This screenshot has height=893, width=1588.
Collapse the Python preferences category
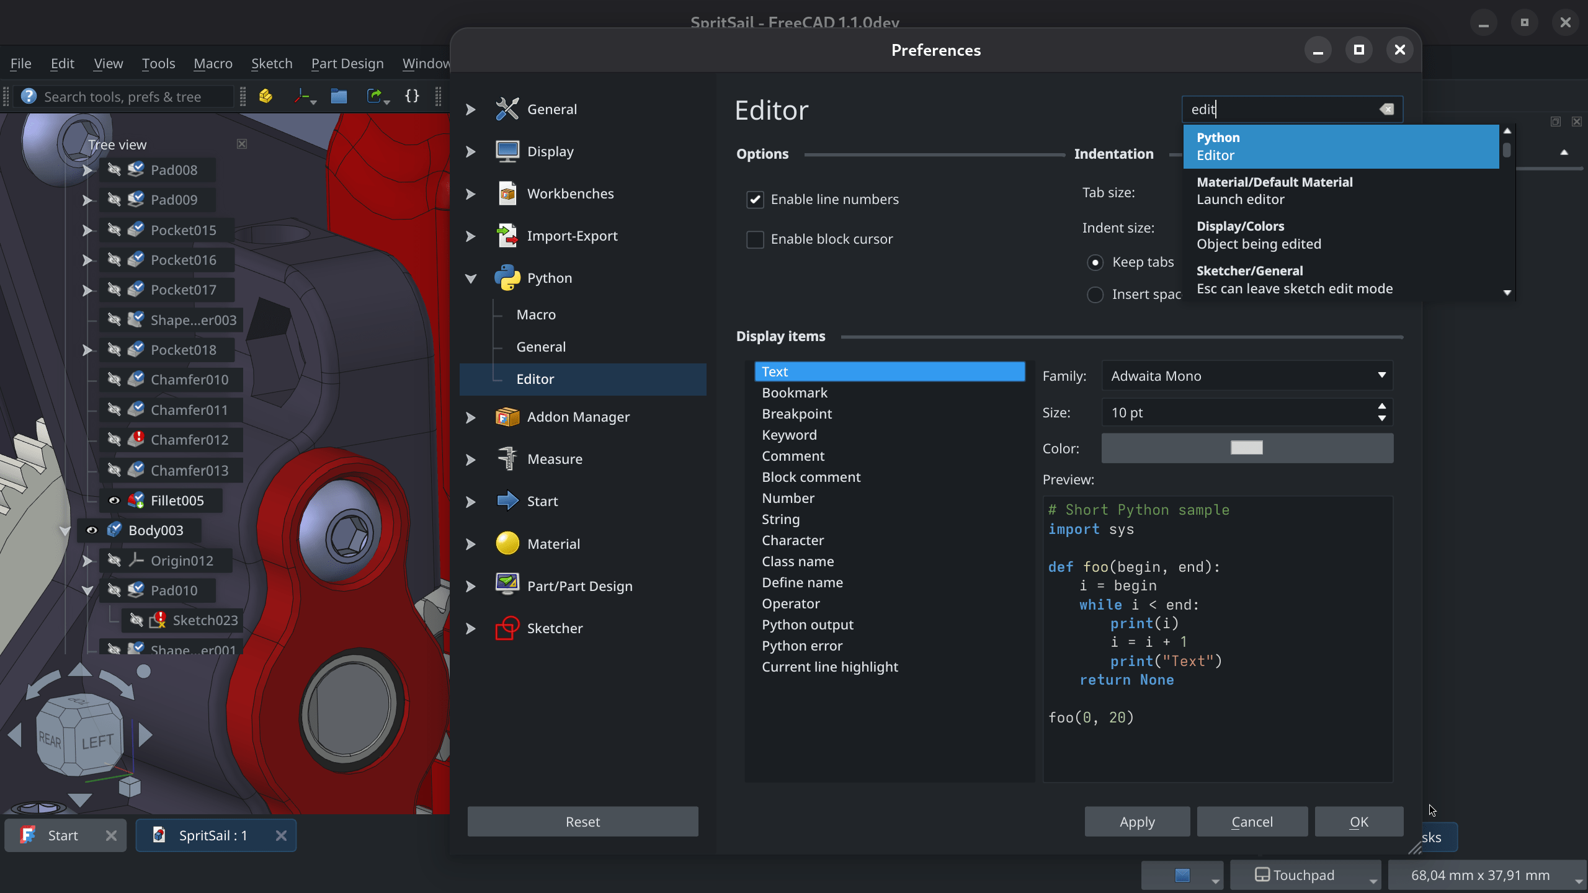point(471,278)
